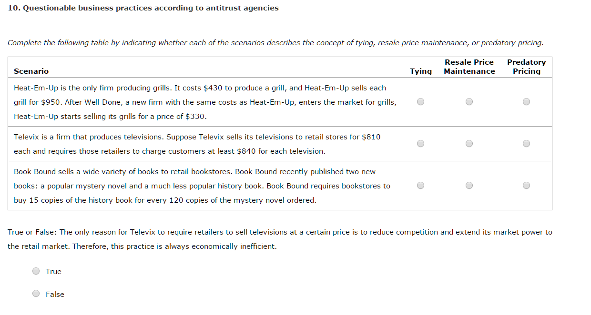This screenshot has height=315, width=591.
Task: Choose Predatory Pricing for Book Bound scenario
Action: [x=526, y=185]
